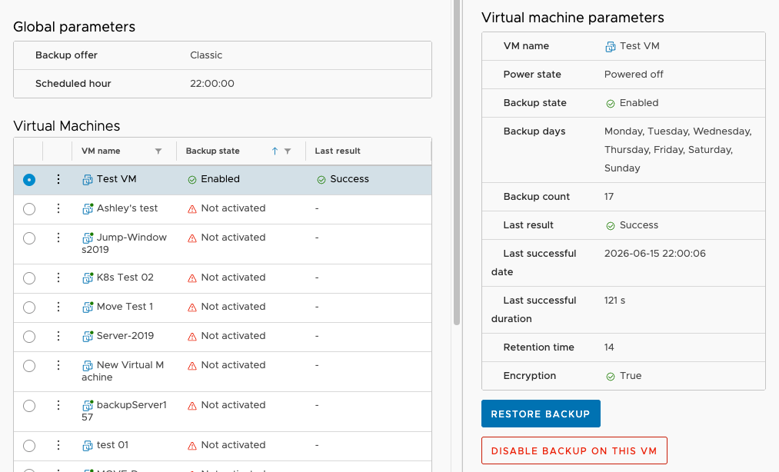The height and width of the screenshot is (472, 779).
Task: Click the VM icon next to New Virtual Machine
Action: [88, 366]
